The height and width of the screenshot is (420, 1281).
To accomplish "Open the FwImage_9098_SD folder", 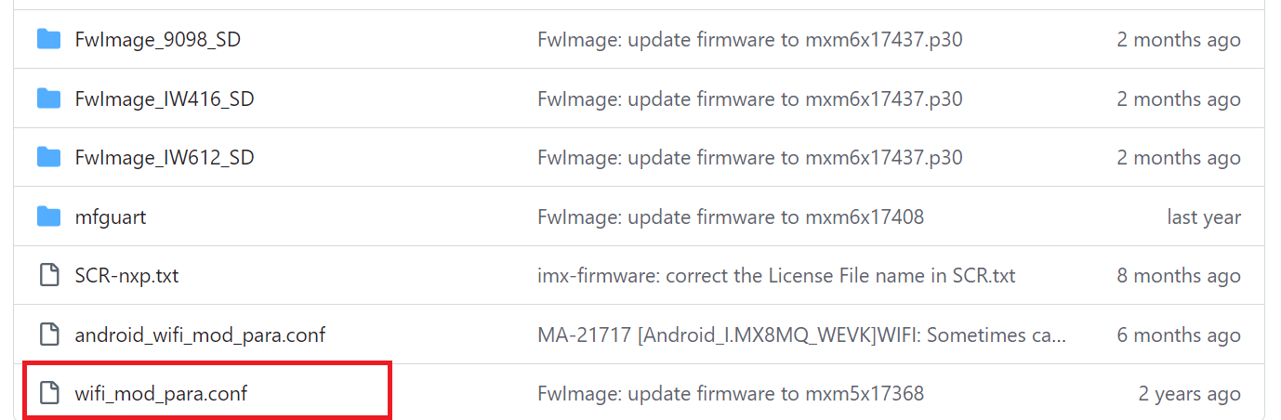I will [x=157, y=40].
